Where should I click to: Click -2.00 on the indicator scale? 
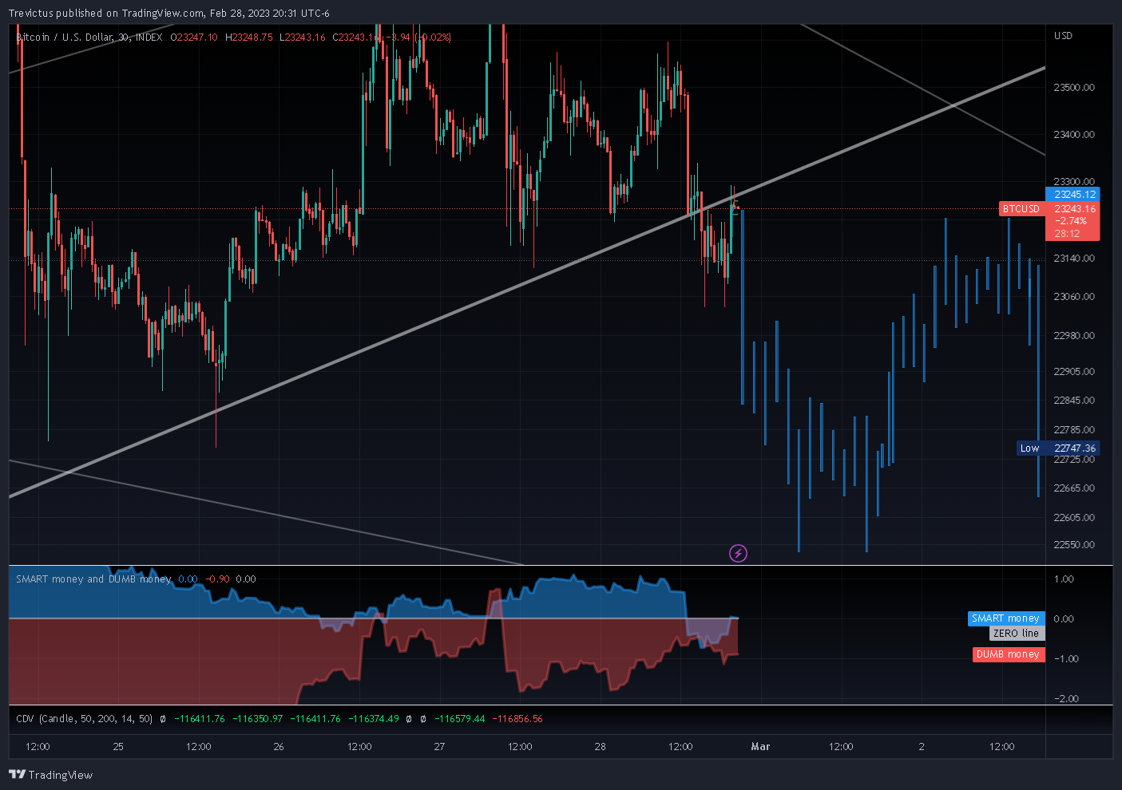[x=1066, y=699]
